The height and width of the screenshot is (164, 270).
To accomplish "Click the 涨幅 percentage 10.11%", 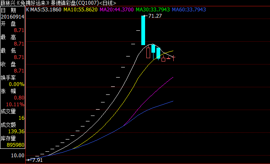I will click(15, 105).
